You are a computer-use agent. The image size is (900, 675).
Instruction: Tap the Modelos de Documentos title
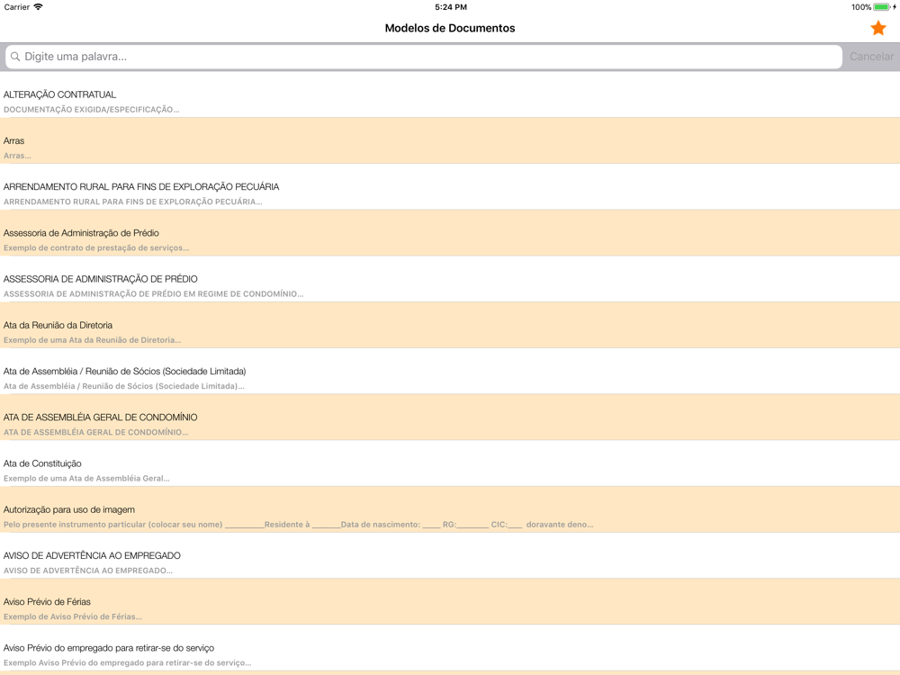click(x=450, y=28)
